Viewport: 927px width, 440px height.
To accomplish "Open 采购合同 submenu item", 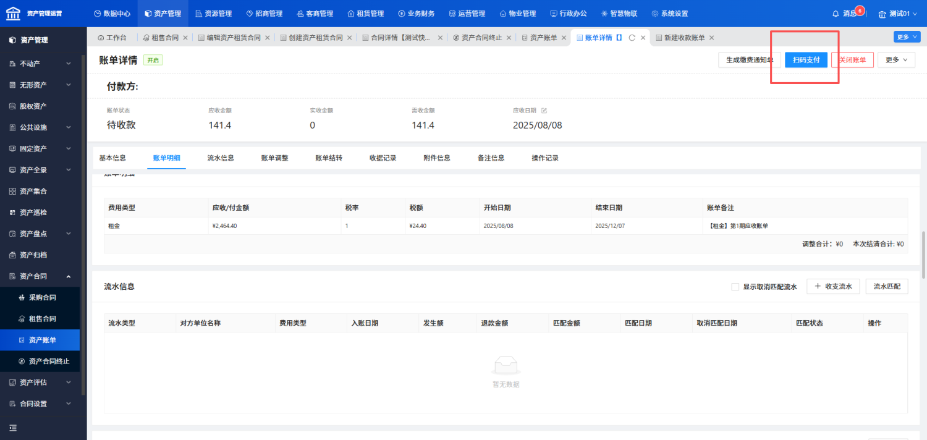I will (40, 297).
